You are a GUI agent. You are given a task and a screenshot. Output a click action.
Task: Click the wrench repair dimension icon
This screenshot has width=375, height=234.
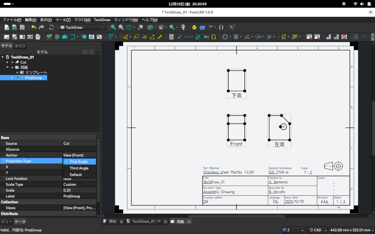coord(159,37)
